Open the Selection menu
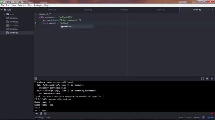Screen dimensions: 215x120 [22, 5]
